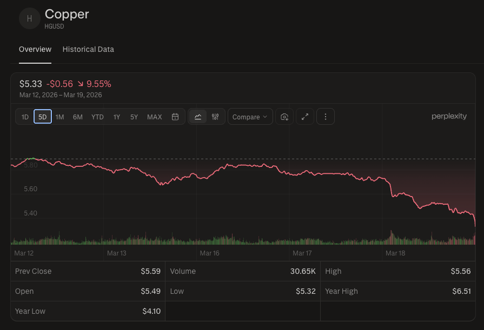Click the Low value $5.32
484x330 pixels.
pyautogui.click(x=306, y=292)
